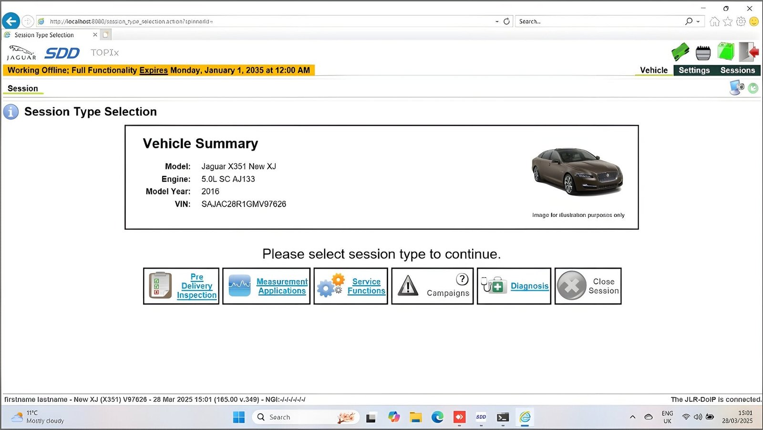Open the Measurement Applications link
This screenshot has height=430, width=763.
[x=282, y=286]
